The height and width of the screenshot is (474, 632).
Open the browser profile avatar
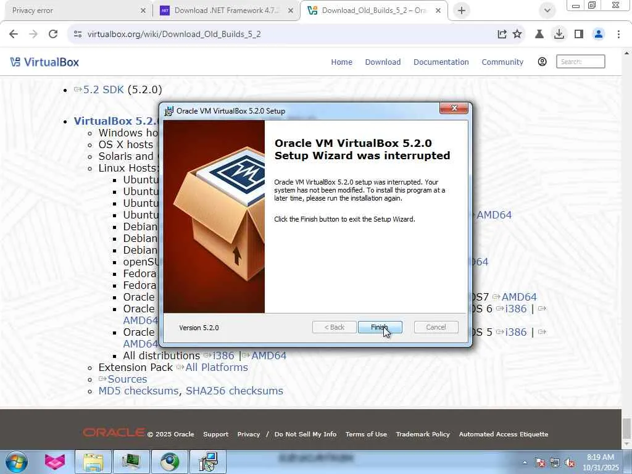tap(599, 35)
